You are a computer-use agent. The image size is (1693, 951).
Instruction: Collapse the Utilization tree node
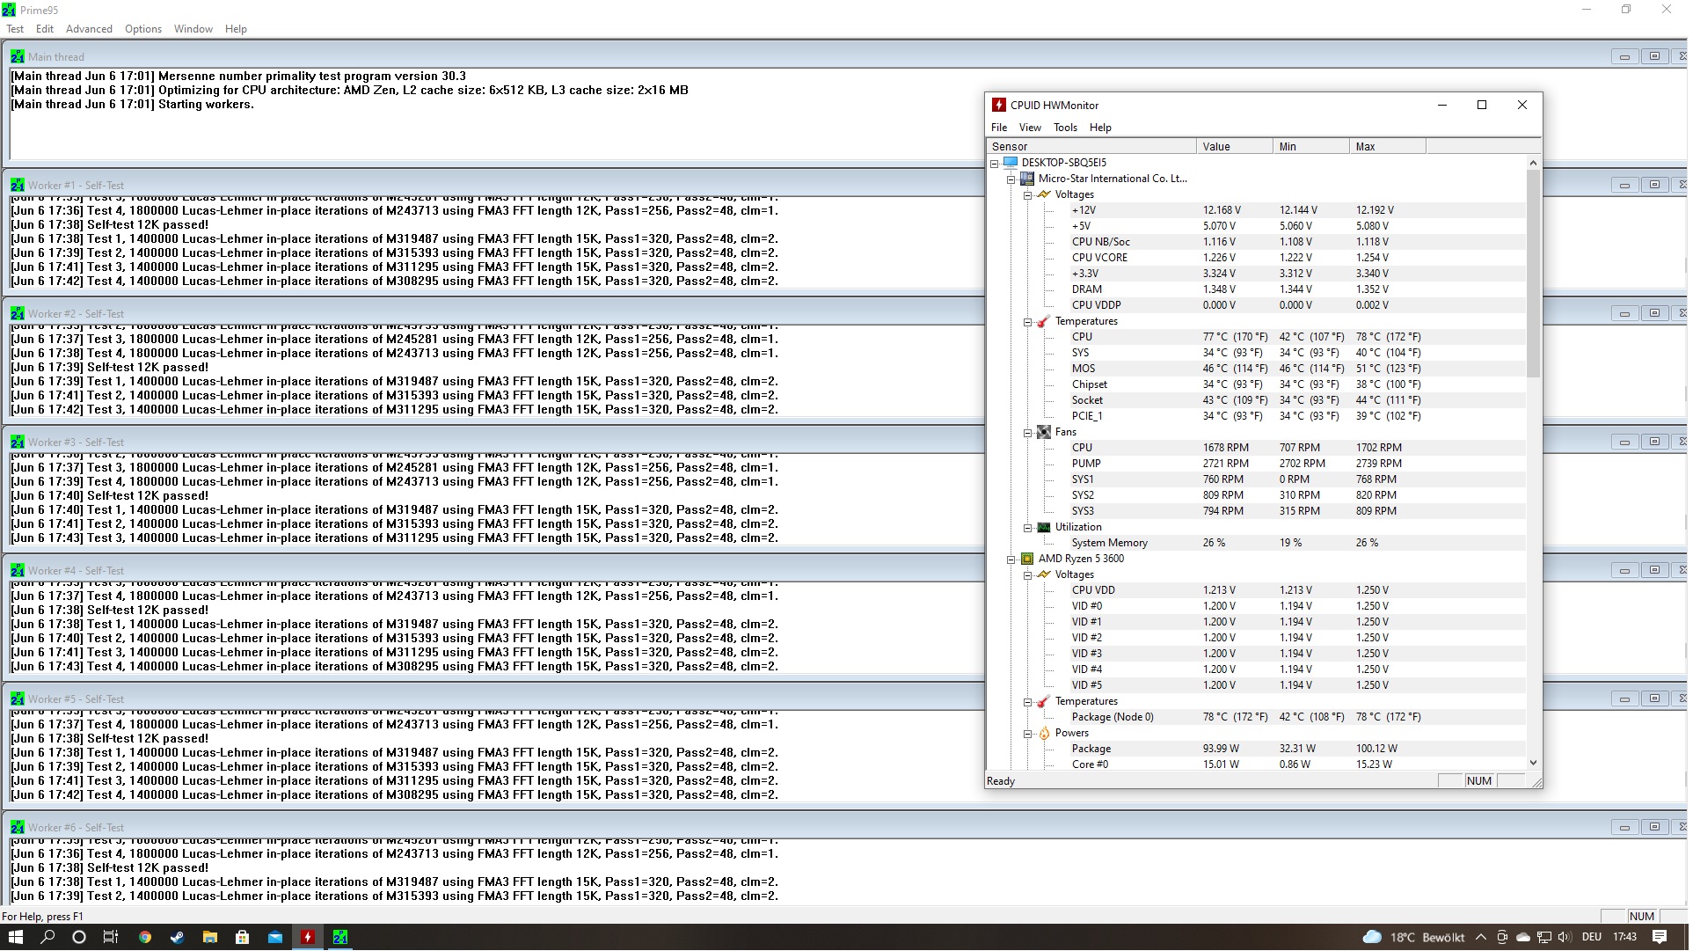(x=1027, y=528)
